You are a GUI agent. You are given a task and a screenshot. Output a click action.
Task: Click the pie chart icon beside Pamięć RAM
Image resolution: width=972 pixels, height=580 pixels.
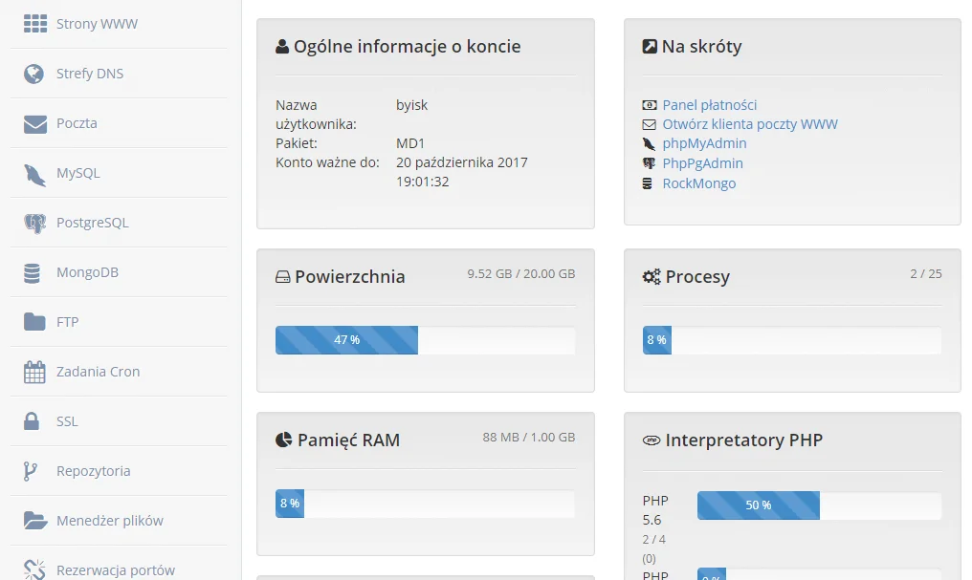coord(283,440)
